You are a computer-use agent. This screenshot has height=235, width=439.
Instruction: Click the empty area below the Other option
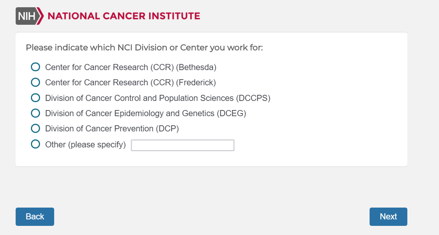[x=211, y=159]
